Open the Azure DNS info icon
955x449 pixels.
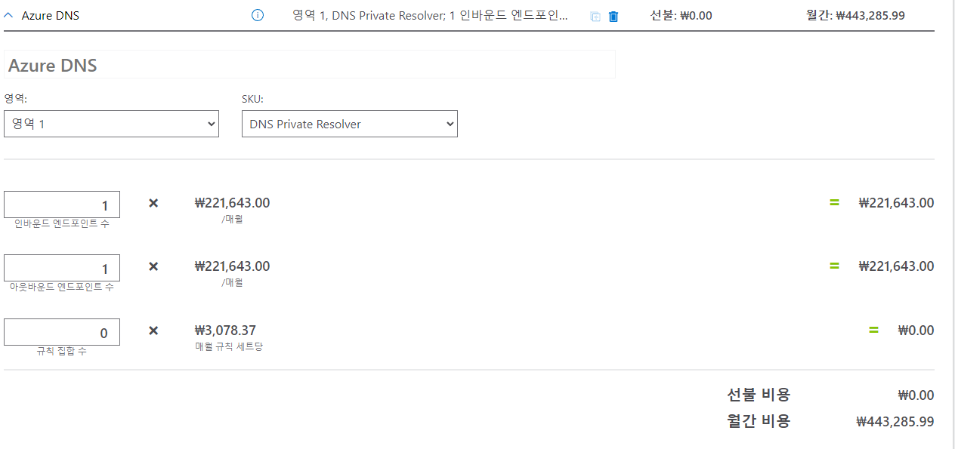[x=258, y=15]
